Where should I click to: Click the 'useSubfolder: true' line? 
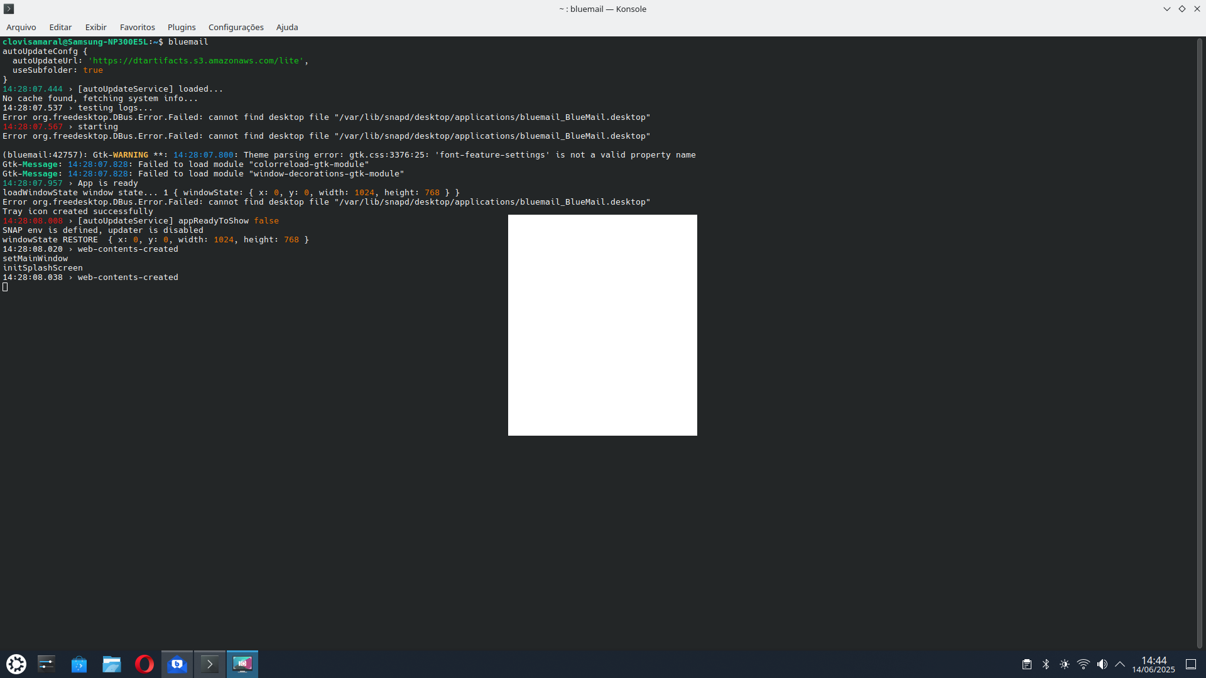pos(58,70)
